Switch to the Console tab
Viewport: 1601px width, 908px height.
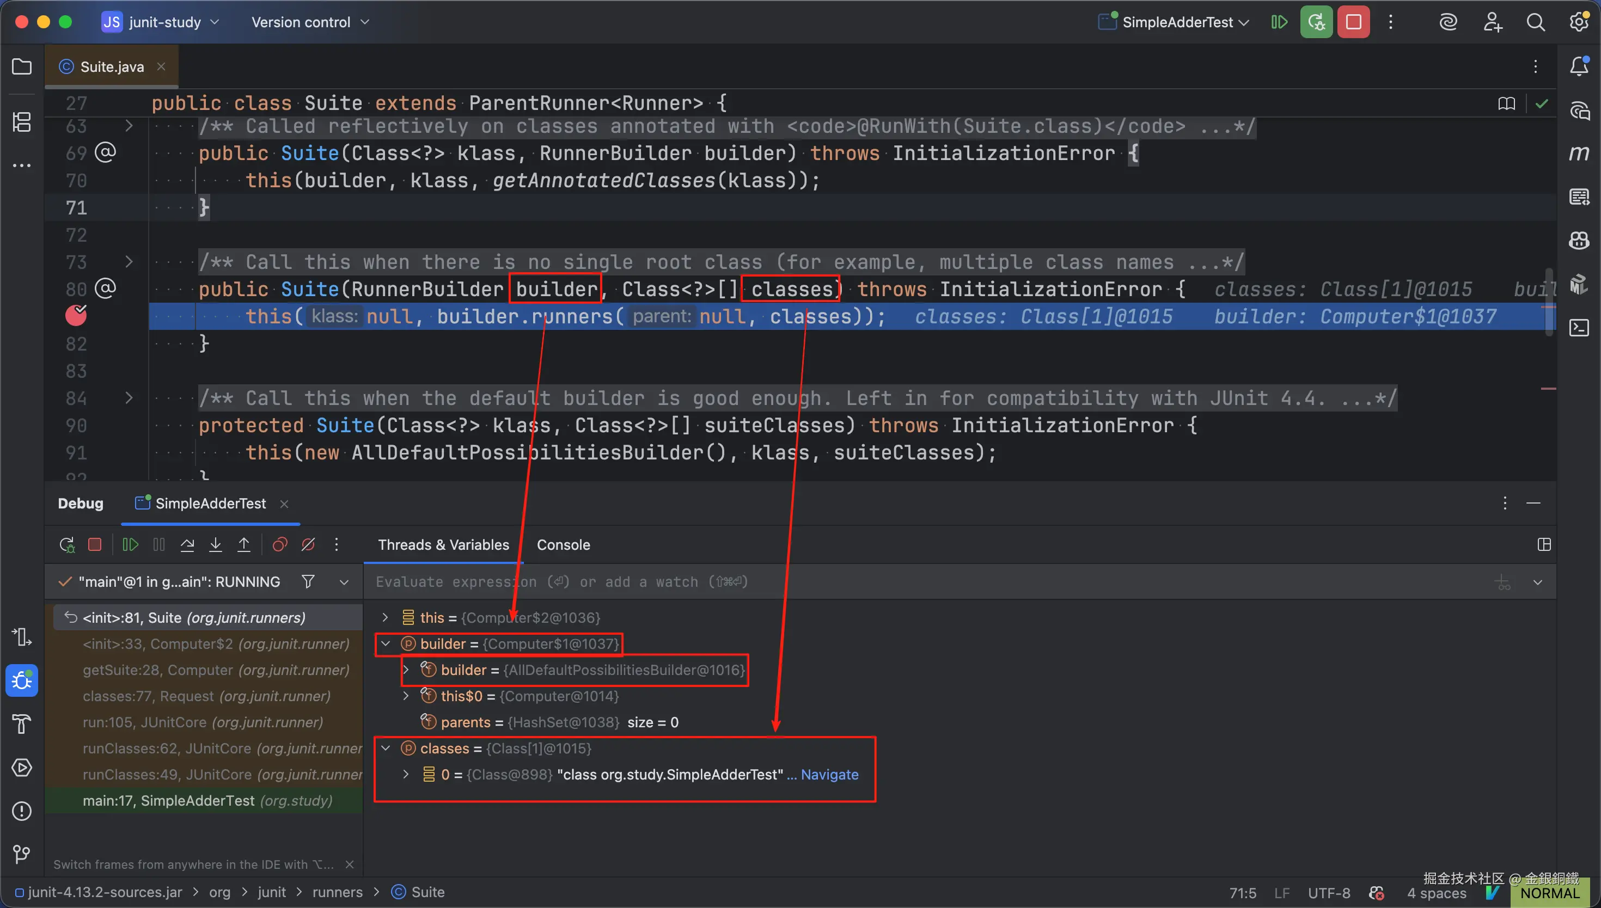563,544
